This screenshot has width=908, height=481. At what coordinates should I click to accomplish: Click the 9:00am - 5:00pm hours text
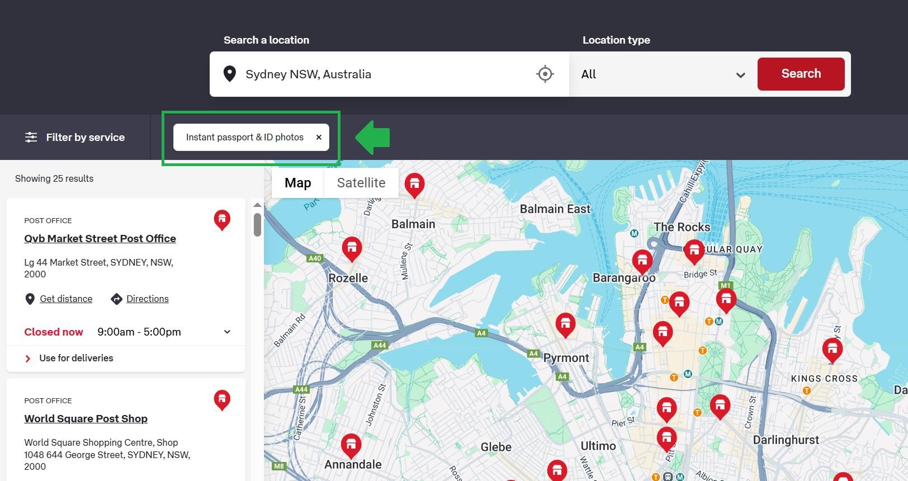(139, 332)
